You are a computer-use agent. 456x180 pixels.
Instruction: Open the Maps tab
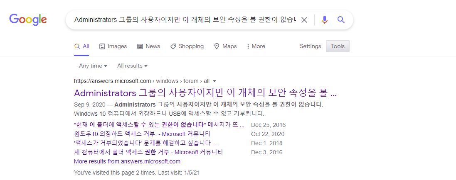coord(225,46)
